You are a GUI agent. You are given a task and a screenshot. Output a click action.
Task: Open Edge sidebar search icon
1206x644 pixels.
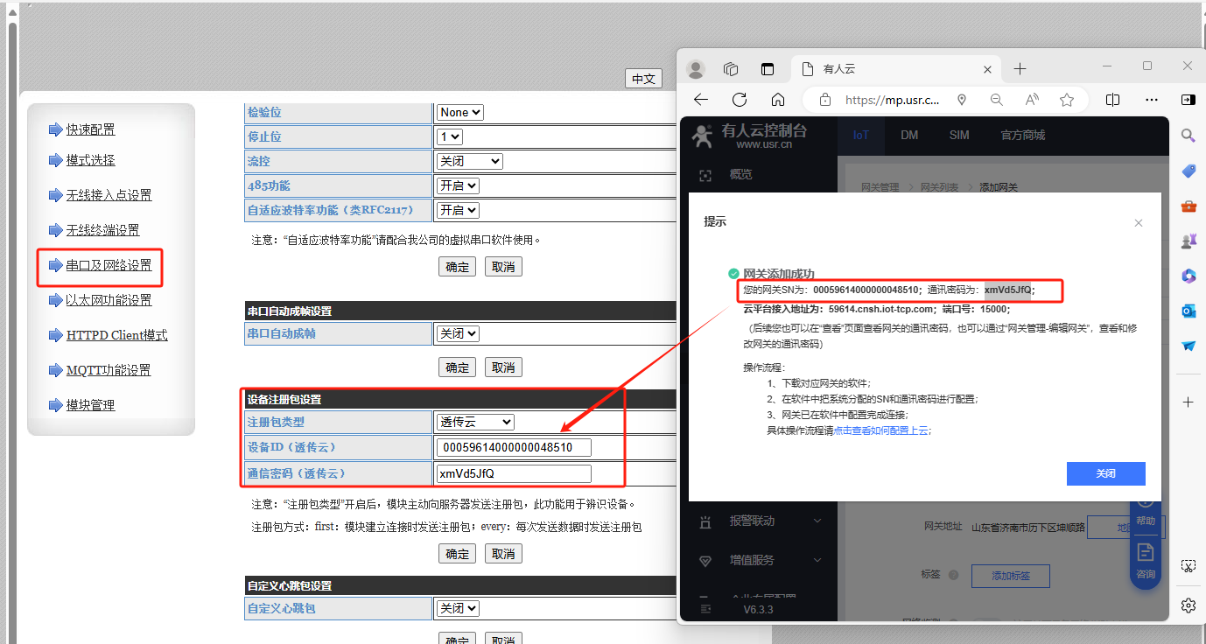[x=1188, y=136]
